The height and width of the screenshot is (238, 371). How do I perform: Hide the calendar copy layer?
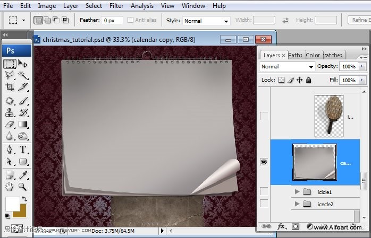[x=264, y=162]
